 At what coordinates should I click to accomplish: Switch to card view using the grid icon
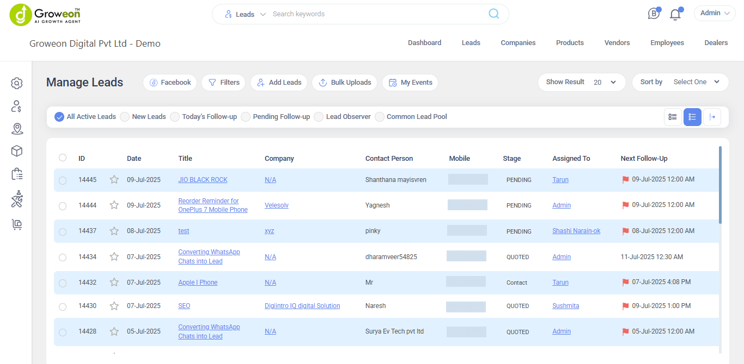[x=672, y=117]
